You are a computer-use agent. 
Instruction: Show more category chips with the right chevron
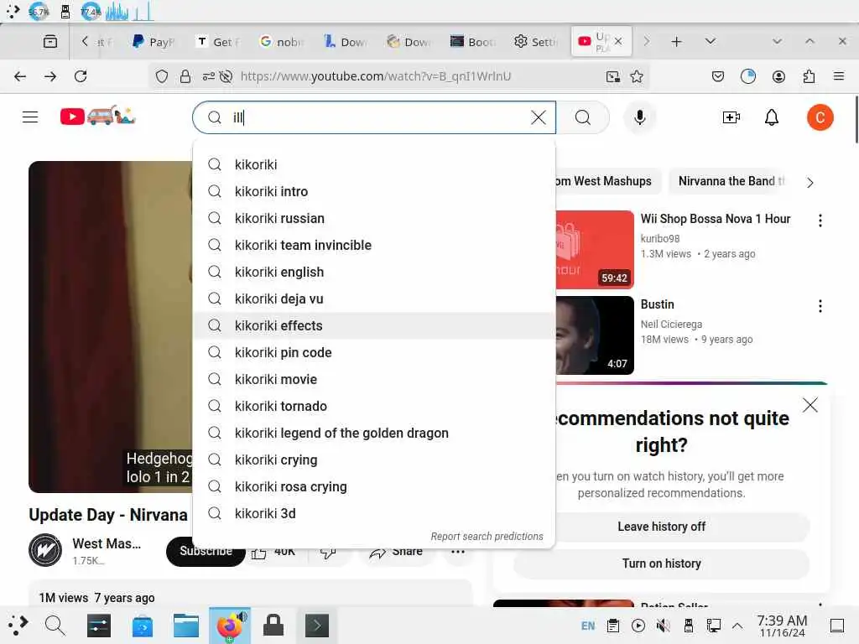point(810,182)
